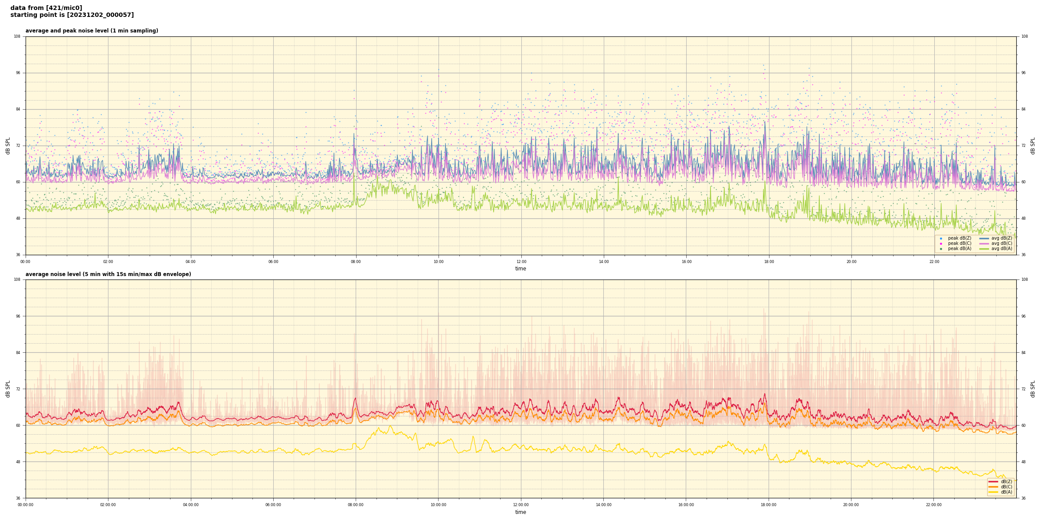
Task: Click the '5 min with 15s envelope' chart title
Action: [x=108, y=274]
